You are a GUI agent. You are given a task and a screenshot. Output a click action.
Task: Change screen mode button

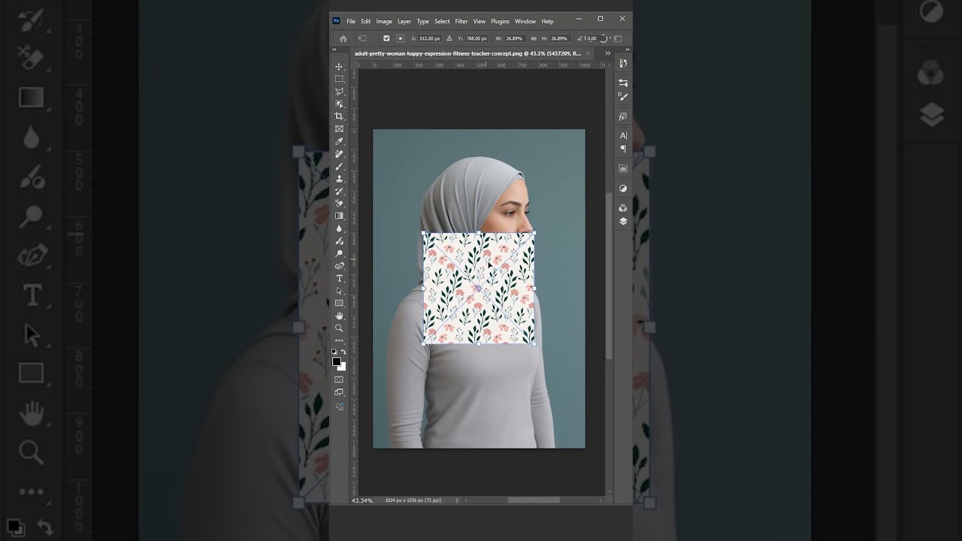pyautogui.click(x=339, y=392)
